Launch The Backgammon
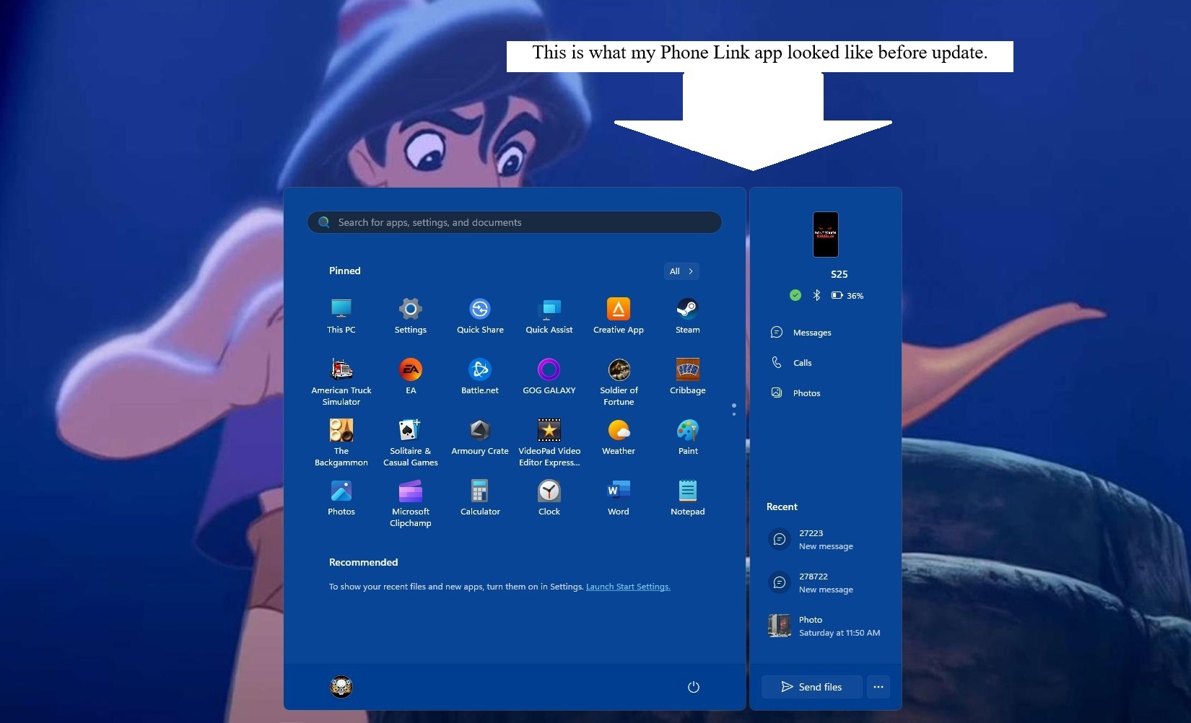The width and height of the screenshot is (1191, 723). (341, 443)
